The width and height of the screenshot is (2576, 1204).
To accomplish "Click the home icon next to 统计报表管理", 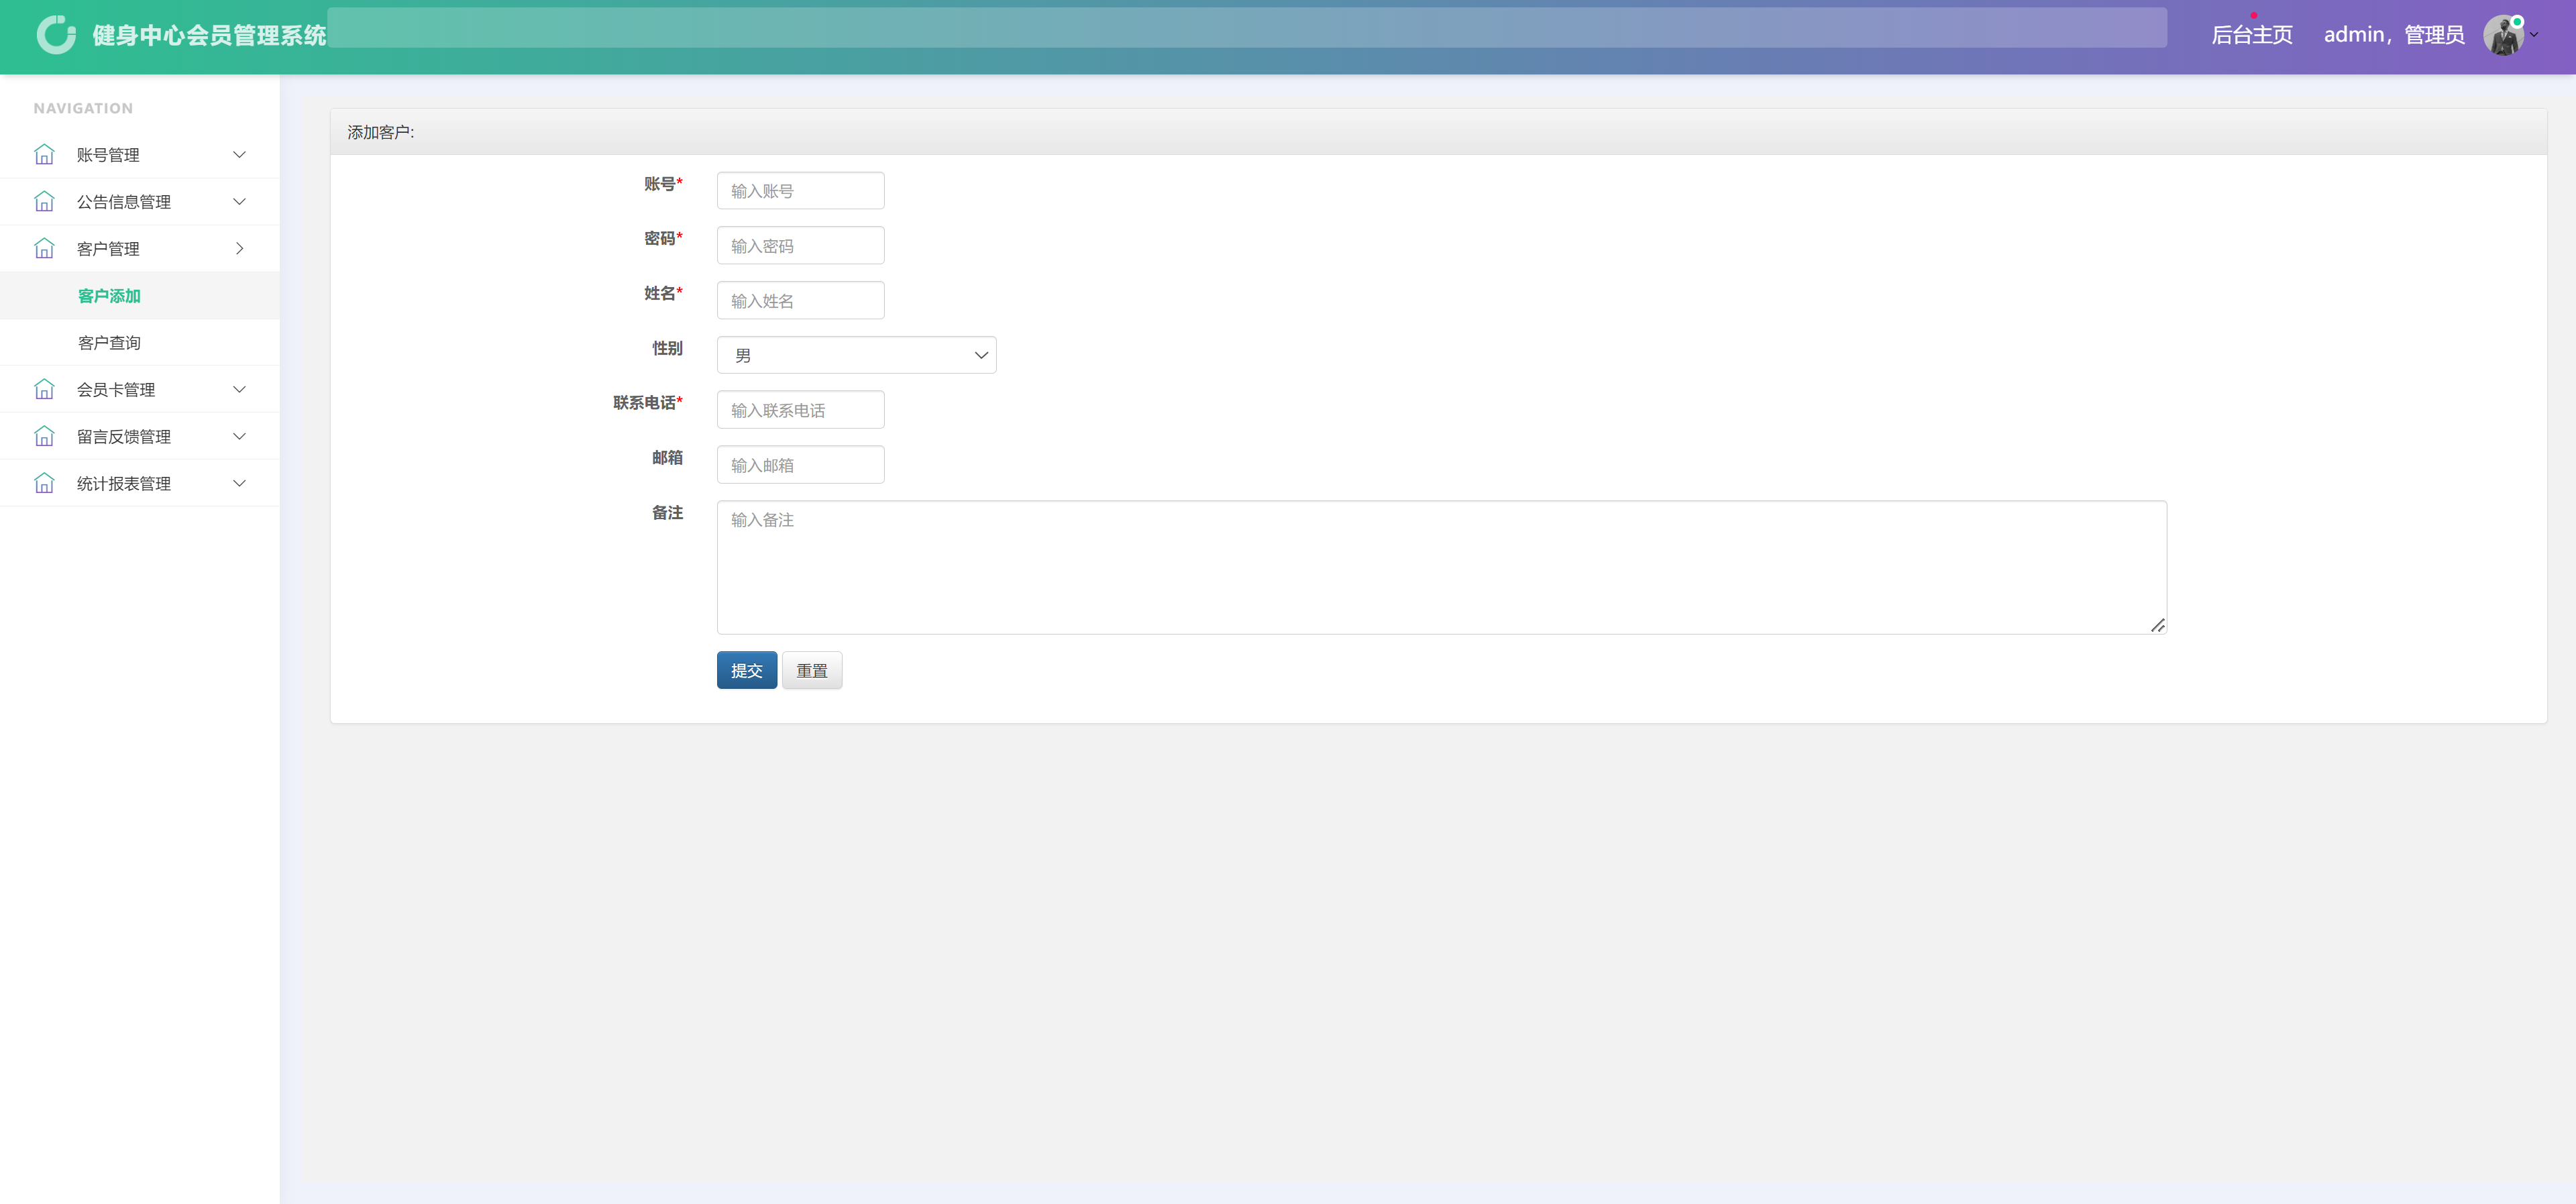I will point(44,483).
